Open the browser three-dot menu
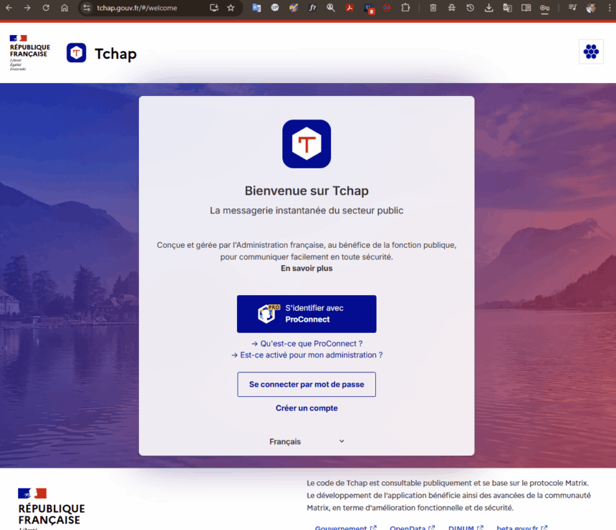 (x=610, y=7)
